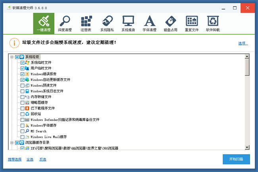Image resolution: width=258 pixels, height=172 pixels.
Task: Uncheck 系统临时文件 checkbox
Action: click(22, 63)
